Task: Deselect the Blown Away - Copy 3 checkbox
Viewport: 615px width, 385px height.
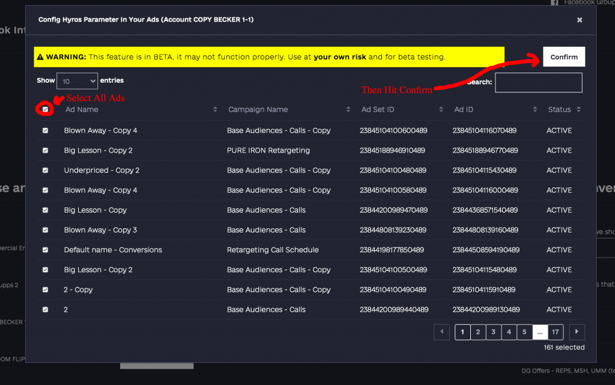Action: 45,230
